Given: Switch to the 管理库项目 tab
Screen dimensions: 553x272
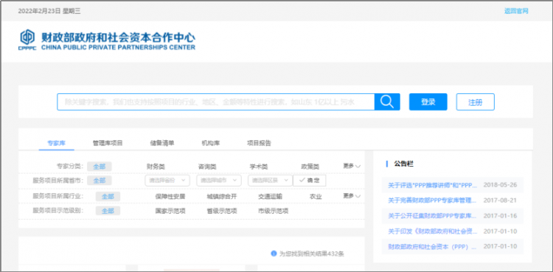Looking at the screenshot, I should click(108, 143).
